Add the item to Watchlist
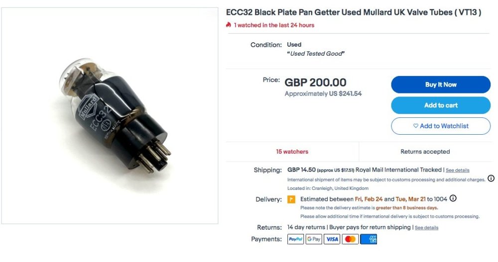Viewport: 498px width, 262px height. tap(441, 126)
